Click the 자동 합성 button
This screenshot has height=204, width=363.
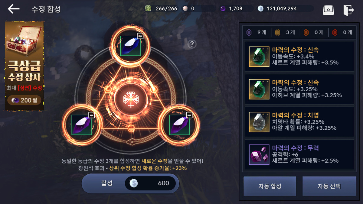click(270, 186)
